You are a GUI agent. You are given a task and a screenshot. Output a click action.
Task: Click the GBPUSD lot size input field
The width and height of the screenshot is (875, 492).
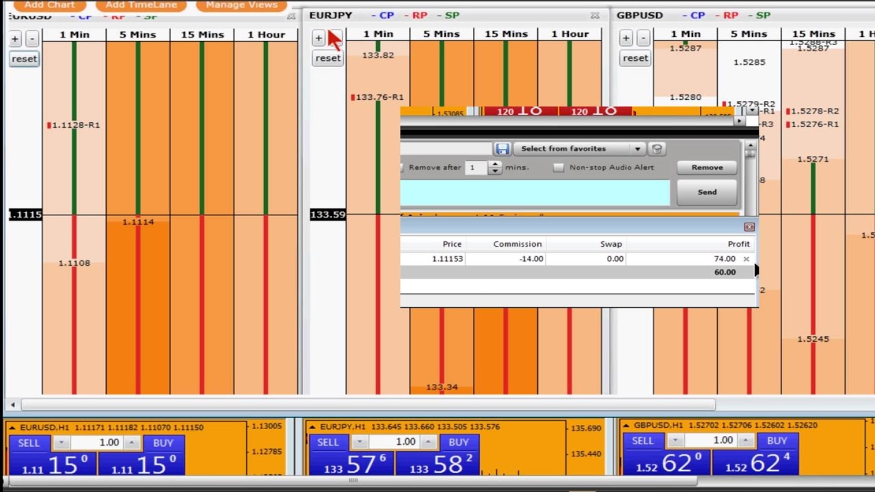(710, 441)
